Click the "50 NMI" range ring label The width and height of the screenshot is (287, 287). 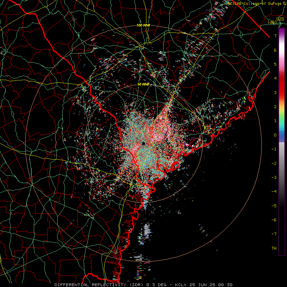click(143, 85)
